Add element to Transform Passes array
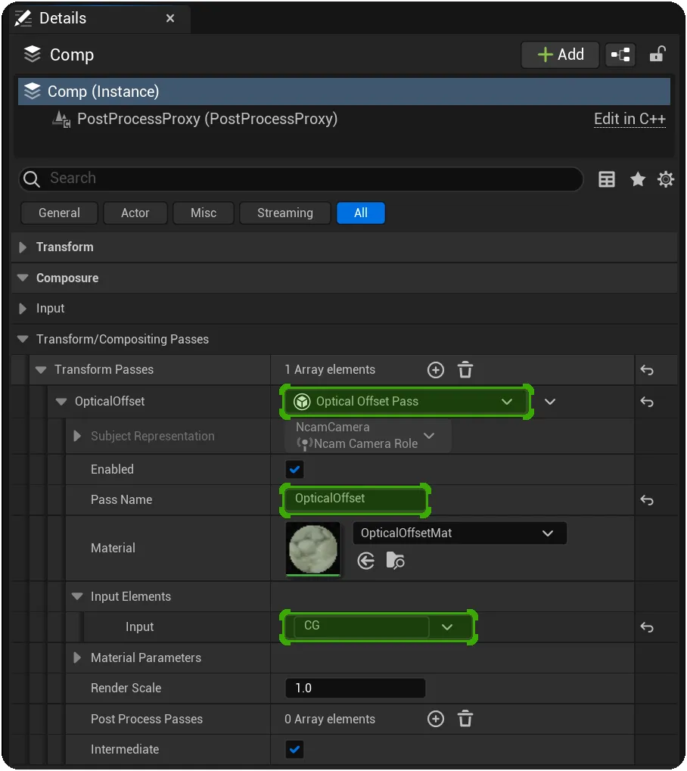 coord(435,370)
